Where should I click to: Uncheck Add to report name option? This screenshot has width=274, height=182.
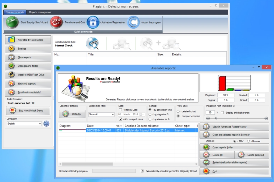(x=121, y=119)
